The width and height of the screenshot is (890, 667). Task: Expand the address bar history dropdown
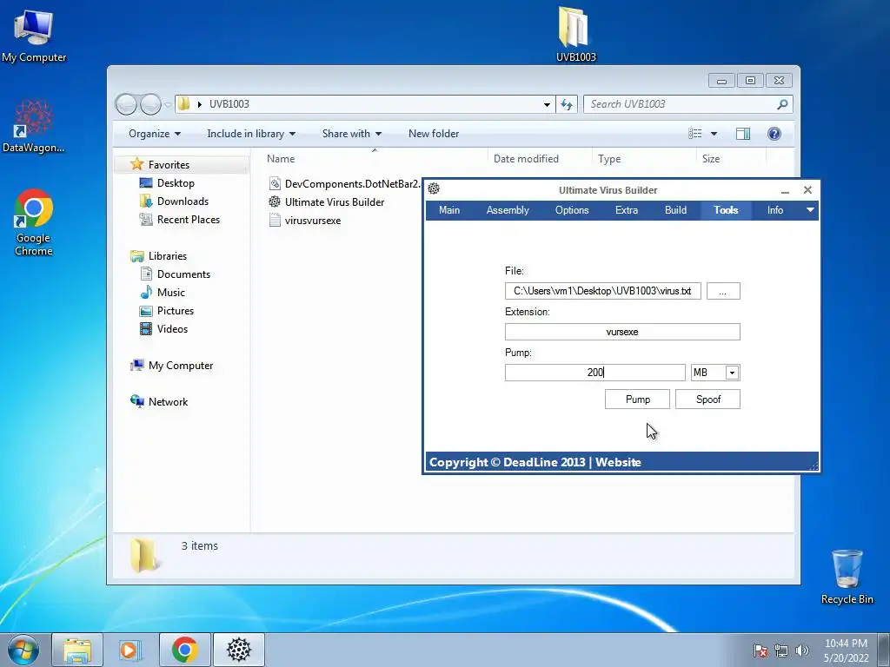pyautogui.click(x=547, y=104)
